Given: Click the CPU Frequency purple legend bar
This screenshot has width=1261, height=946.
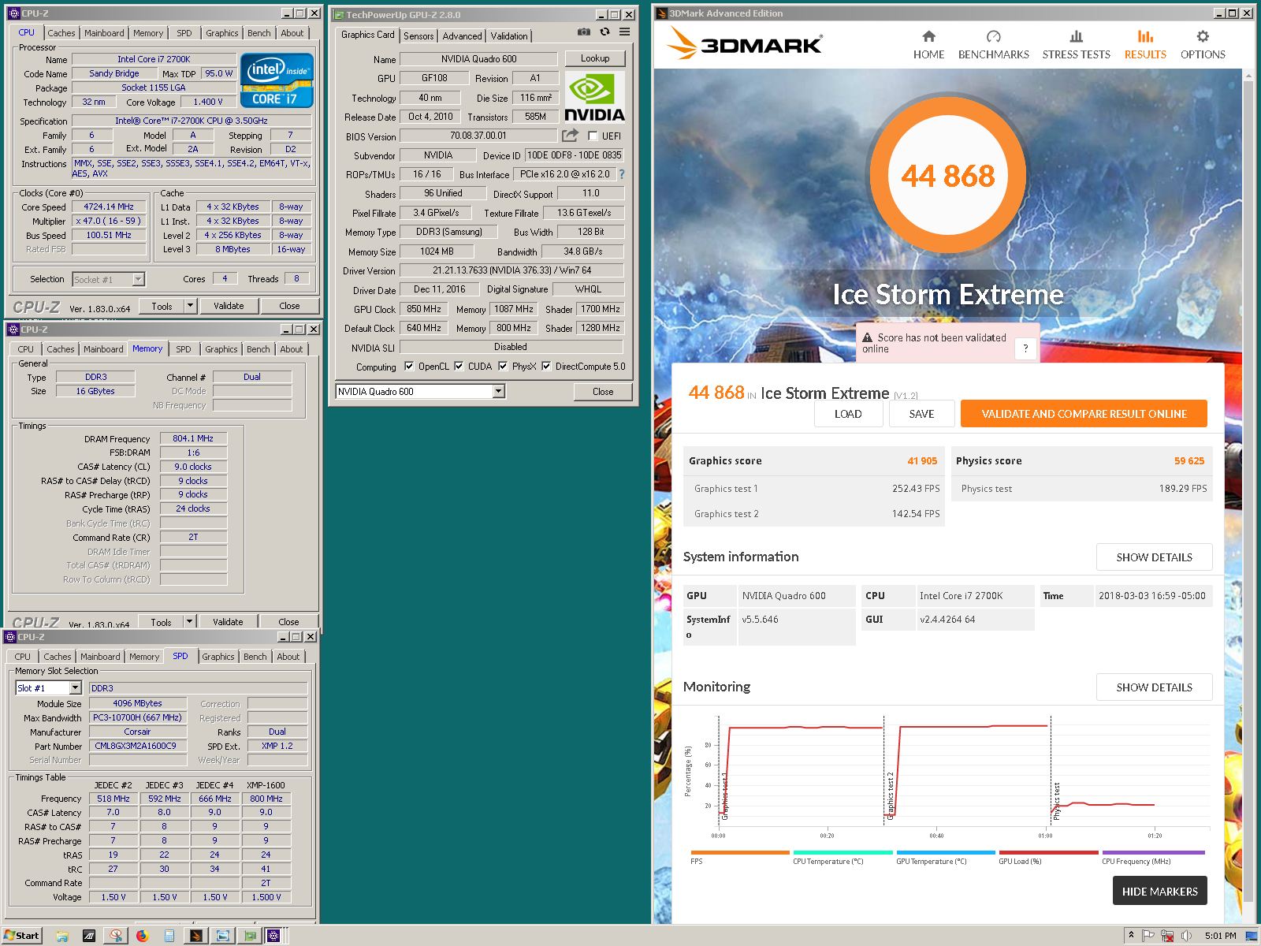Looking at the screenshot, I should [x=1153, y=852].
